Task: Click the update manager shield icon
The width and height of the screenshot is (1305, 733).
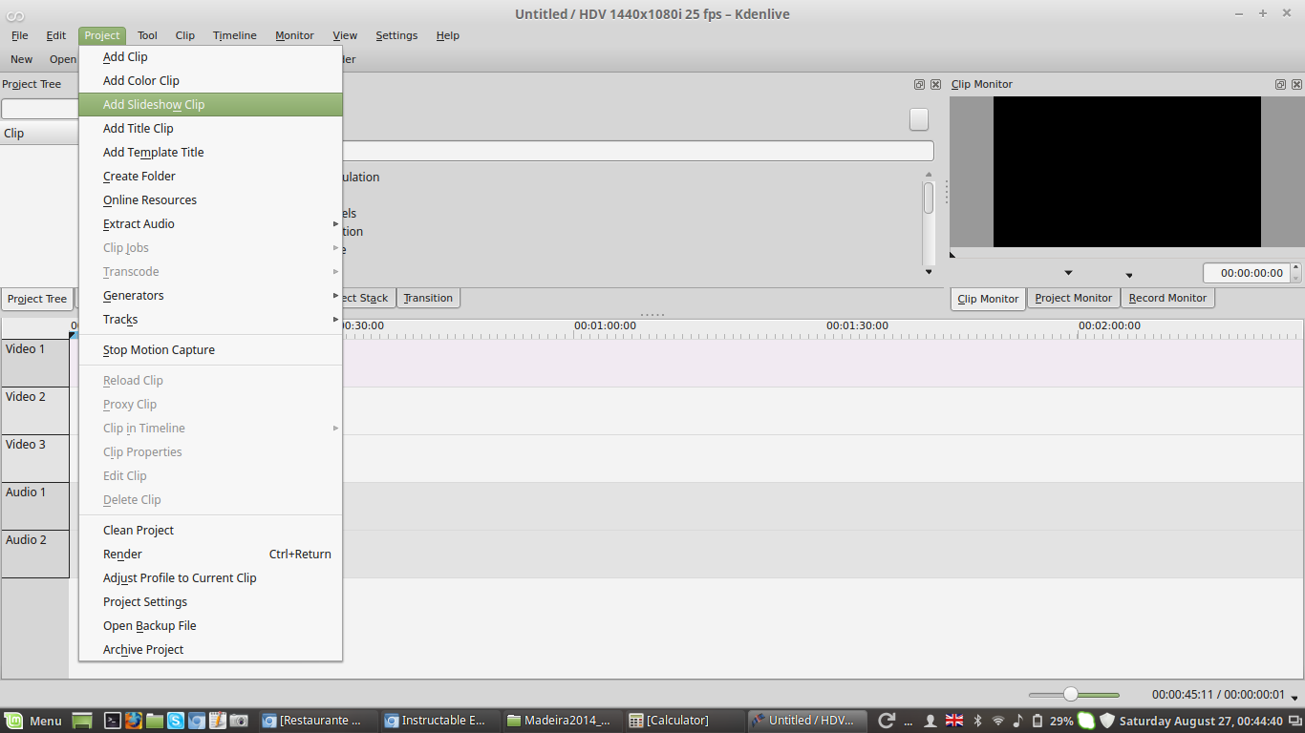Action: [x=1107, y=721]
